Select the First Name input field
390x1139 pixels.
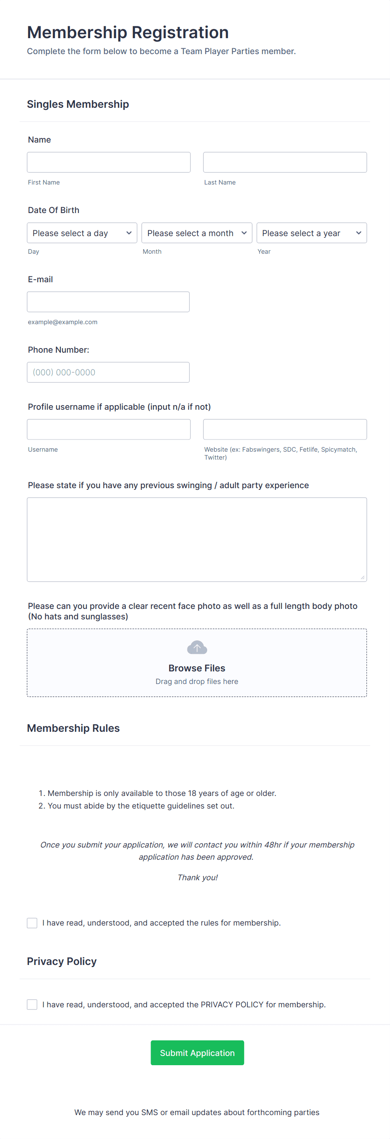click(x=109, y=162)
